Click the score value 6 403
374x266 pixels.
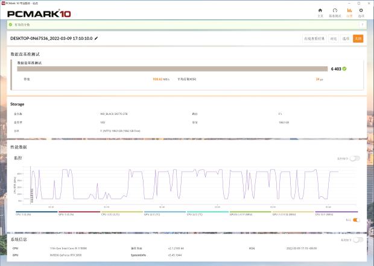point(336,69)
